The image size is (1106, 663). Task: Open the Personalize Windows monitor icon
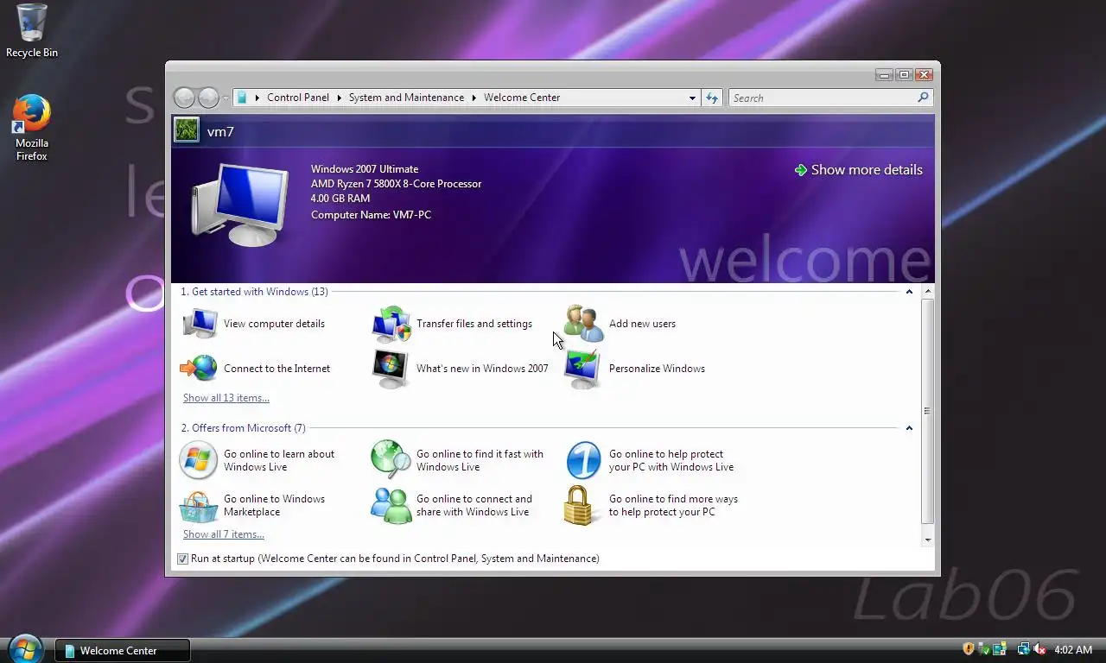point(583,369)
